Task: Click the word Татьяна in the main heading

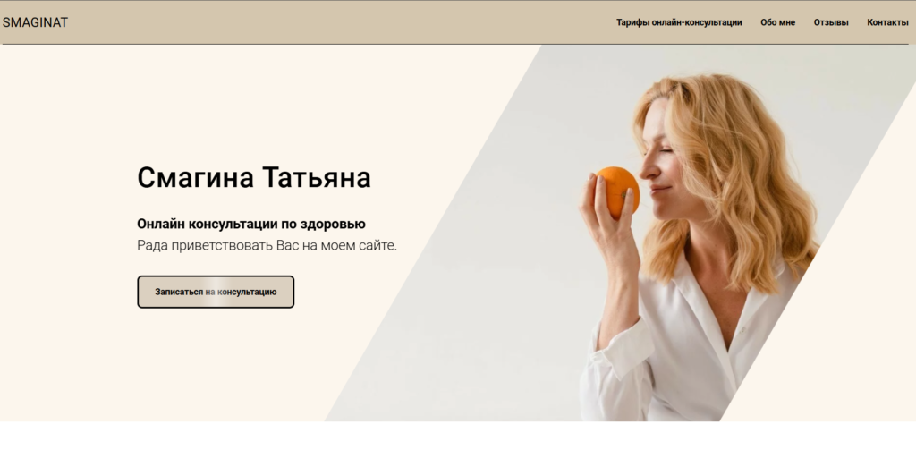Action: 316,177
